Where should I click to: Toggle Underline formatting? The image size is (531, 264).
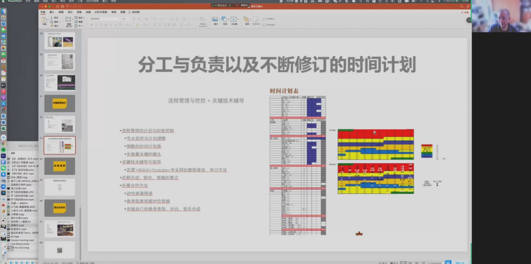101,25
